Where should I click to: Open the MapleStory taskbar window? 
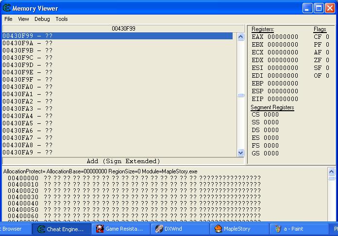[239, 229]
